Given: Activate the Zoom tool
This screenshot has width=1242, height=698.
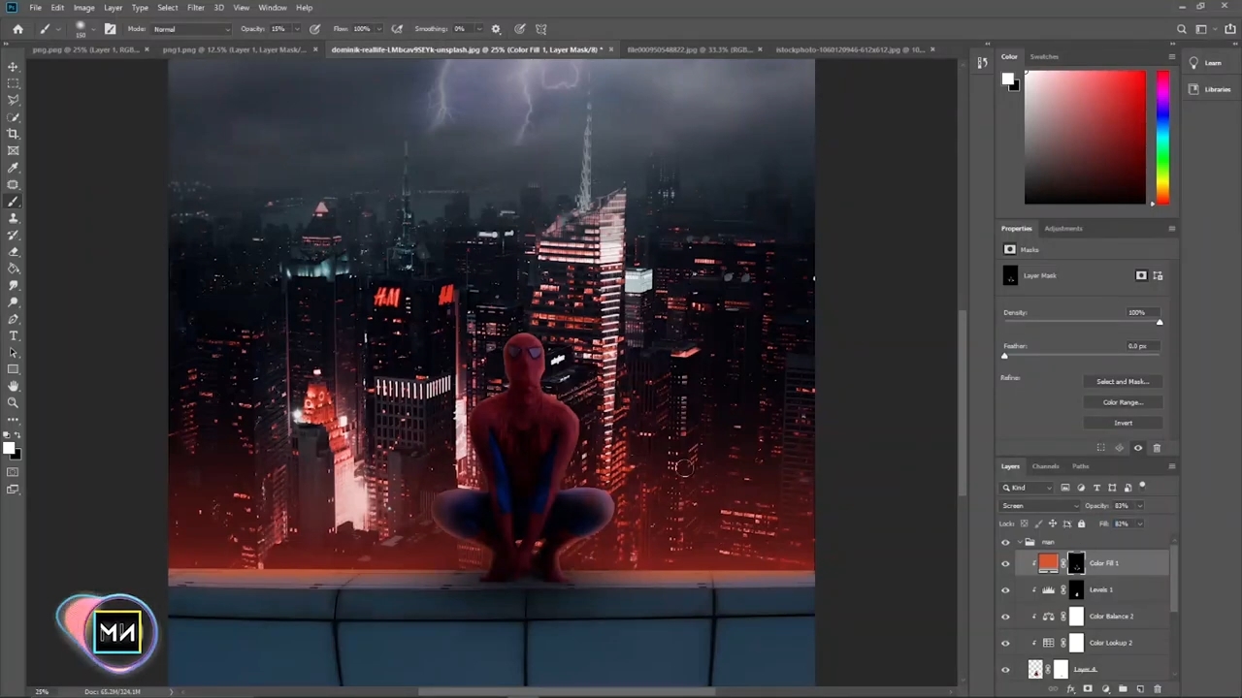Looking at the screenshot, I should (x=14, y=402).
